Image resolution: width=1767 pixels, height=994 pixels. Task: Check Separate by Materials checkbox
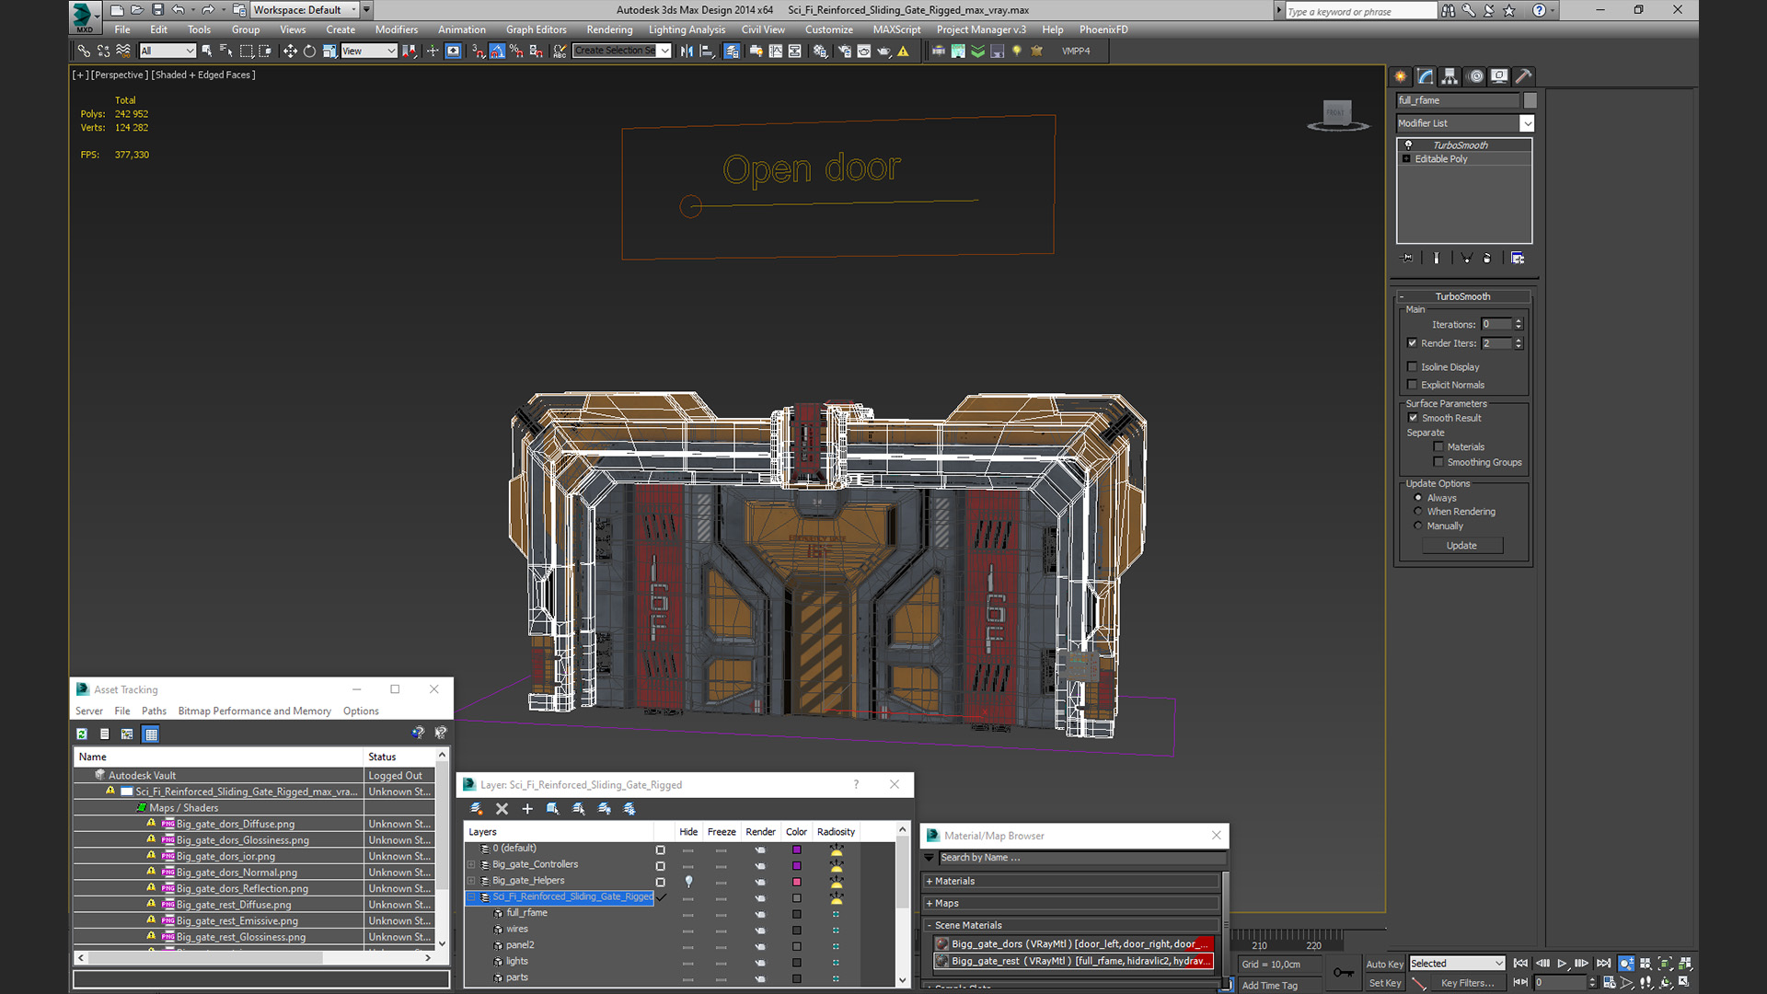click(x=1438, y=447)
